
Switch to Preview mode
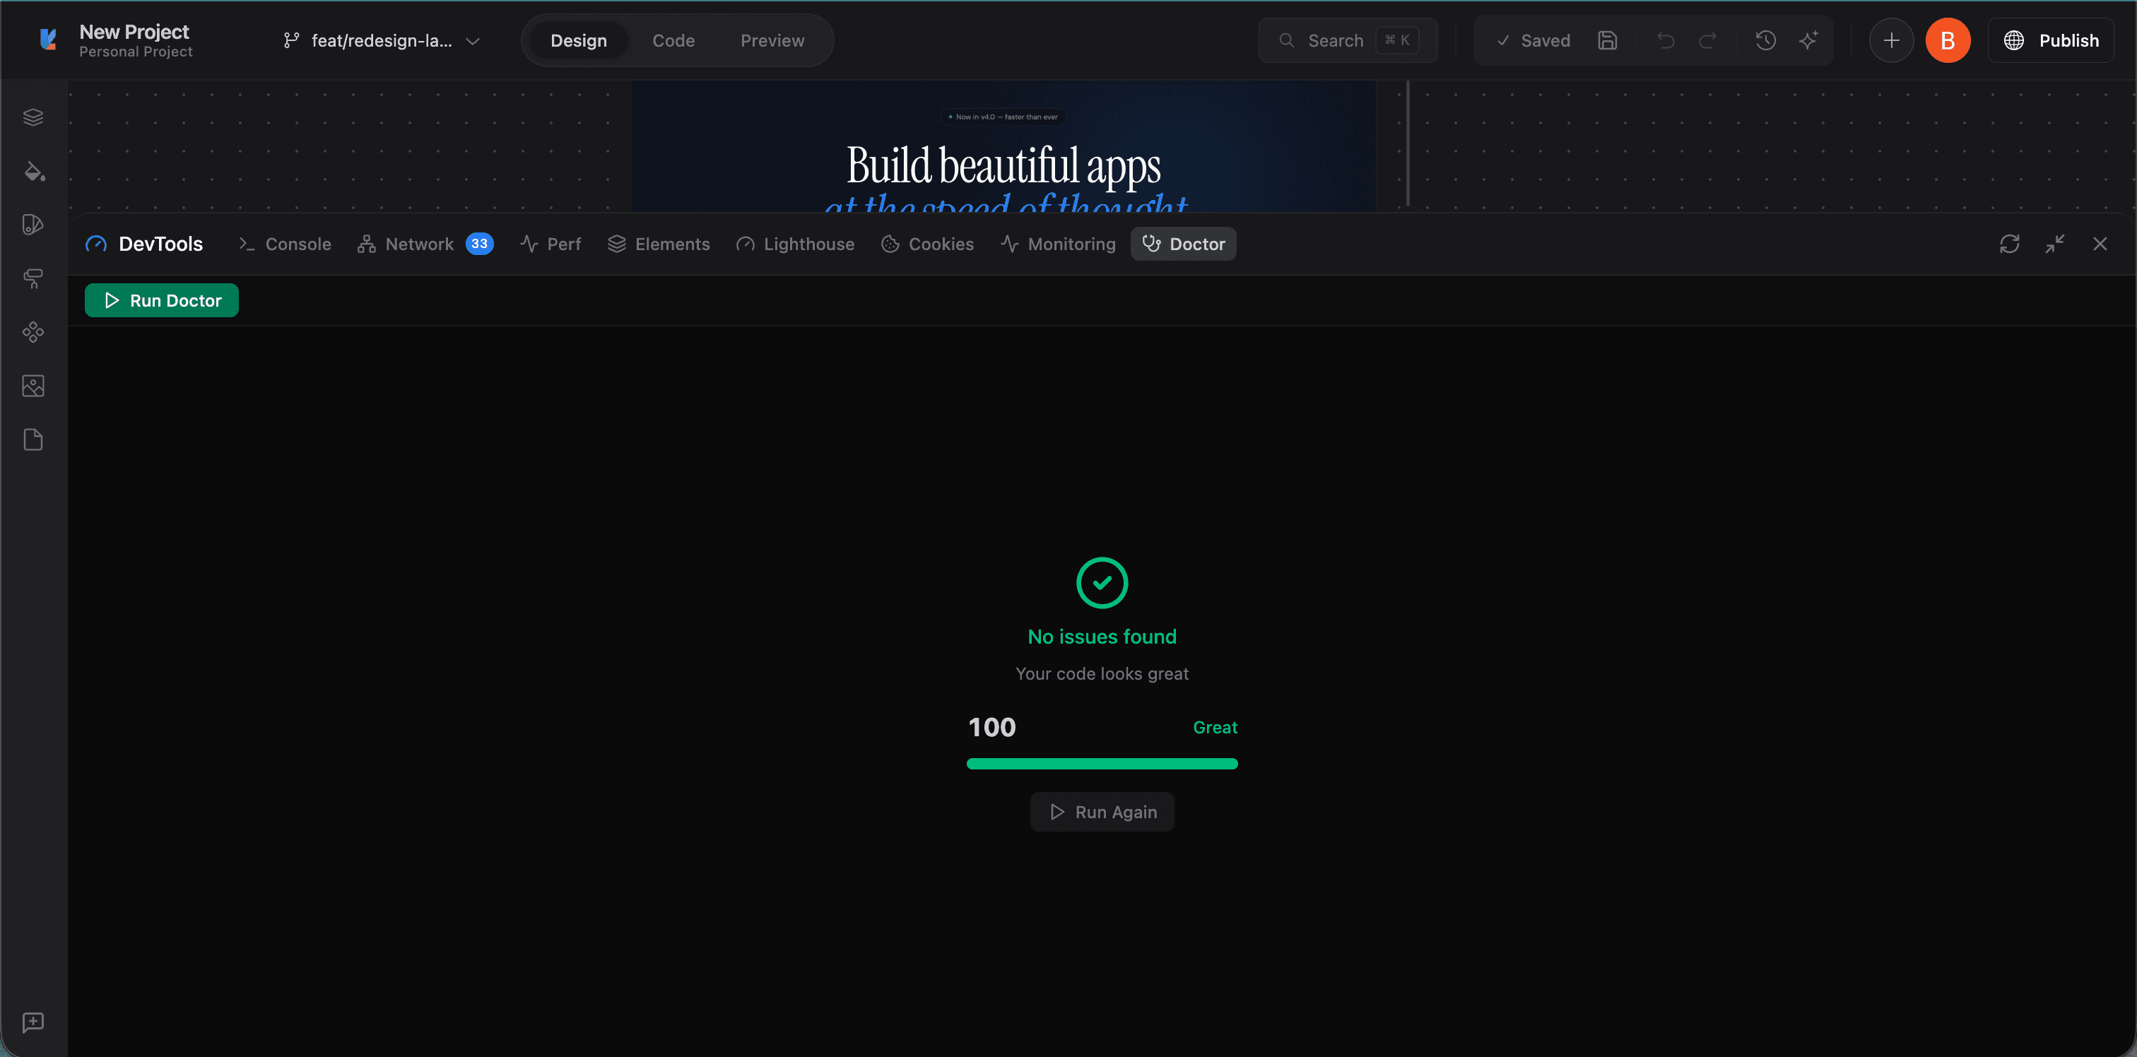[772, 41]
